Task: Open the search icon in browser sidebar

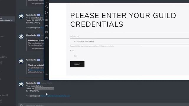Action: tap(47, 7)
